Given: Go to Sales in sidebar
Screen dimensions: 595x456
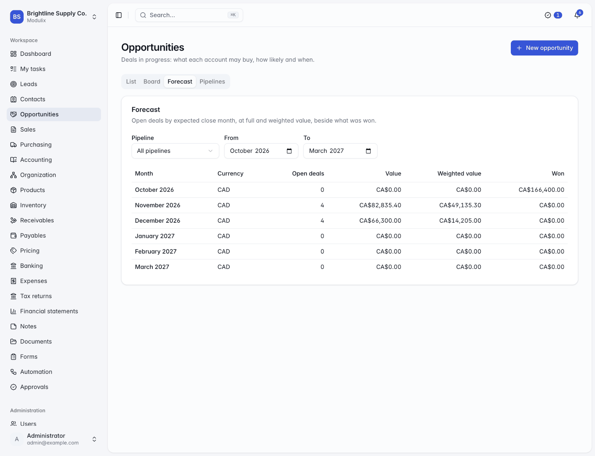Looking at the screenshot, I should [54, 130].
